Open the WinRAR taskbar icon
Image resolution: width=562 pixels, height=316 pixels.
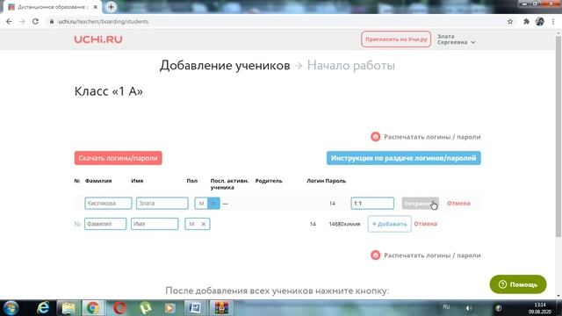pos(221,308)
